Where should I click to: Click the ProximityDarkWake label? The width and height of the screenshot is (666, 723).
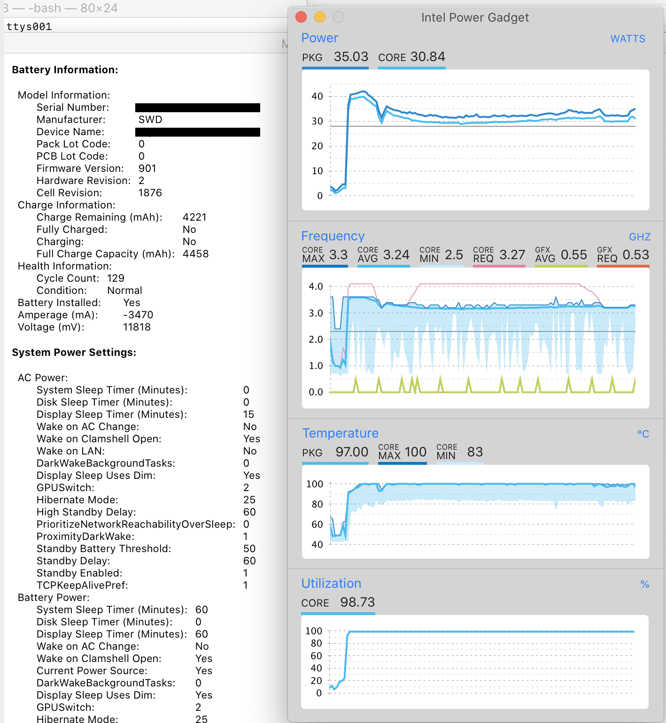(85, 537)
